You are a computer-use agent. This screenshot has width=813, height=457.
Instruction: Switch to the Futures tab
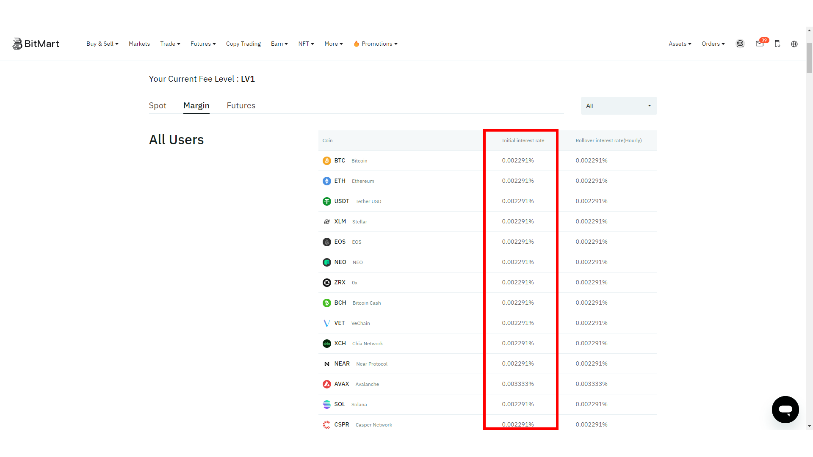pos(241,105)
